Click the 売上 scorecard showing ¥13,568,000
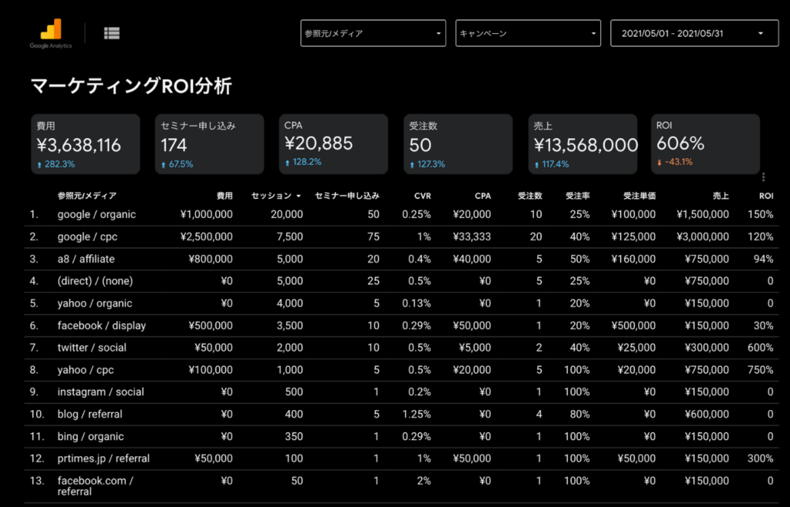The width and height of the screenshot is (790, 507). click(x=582, y=144)
